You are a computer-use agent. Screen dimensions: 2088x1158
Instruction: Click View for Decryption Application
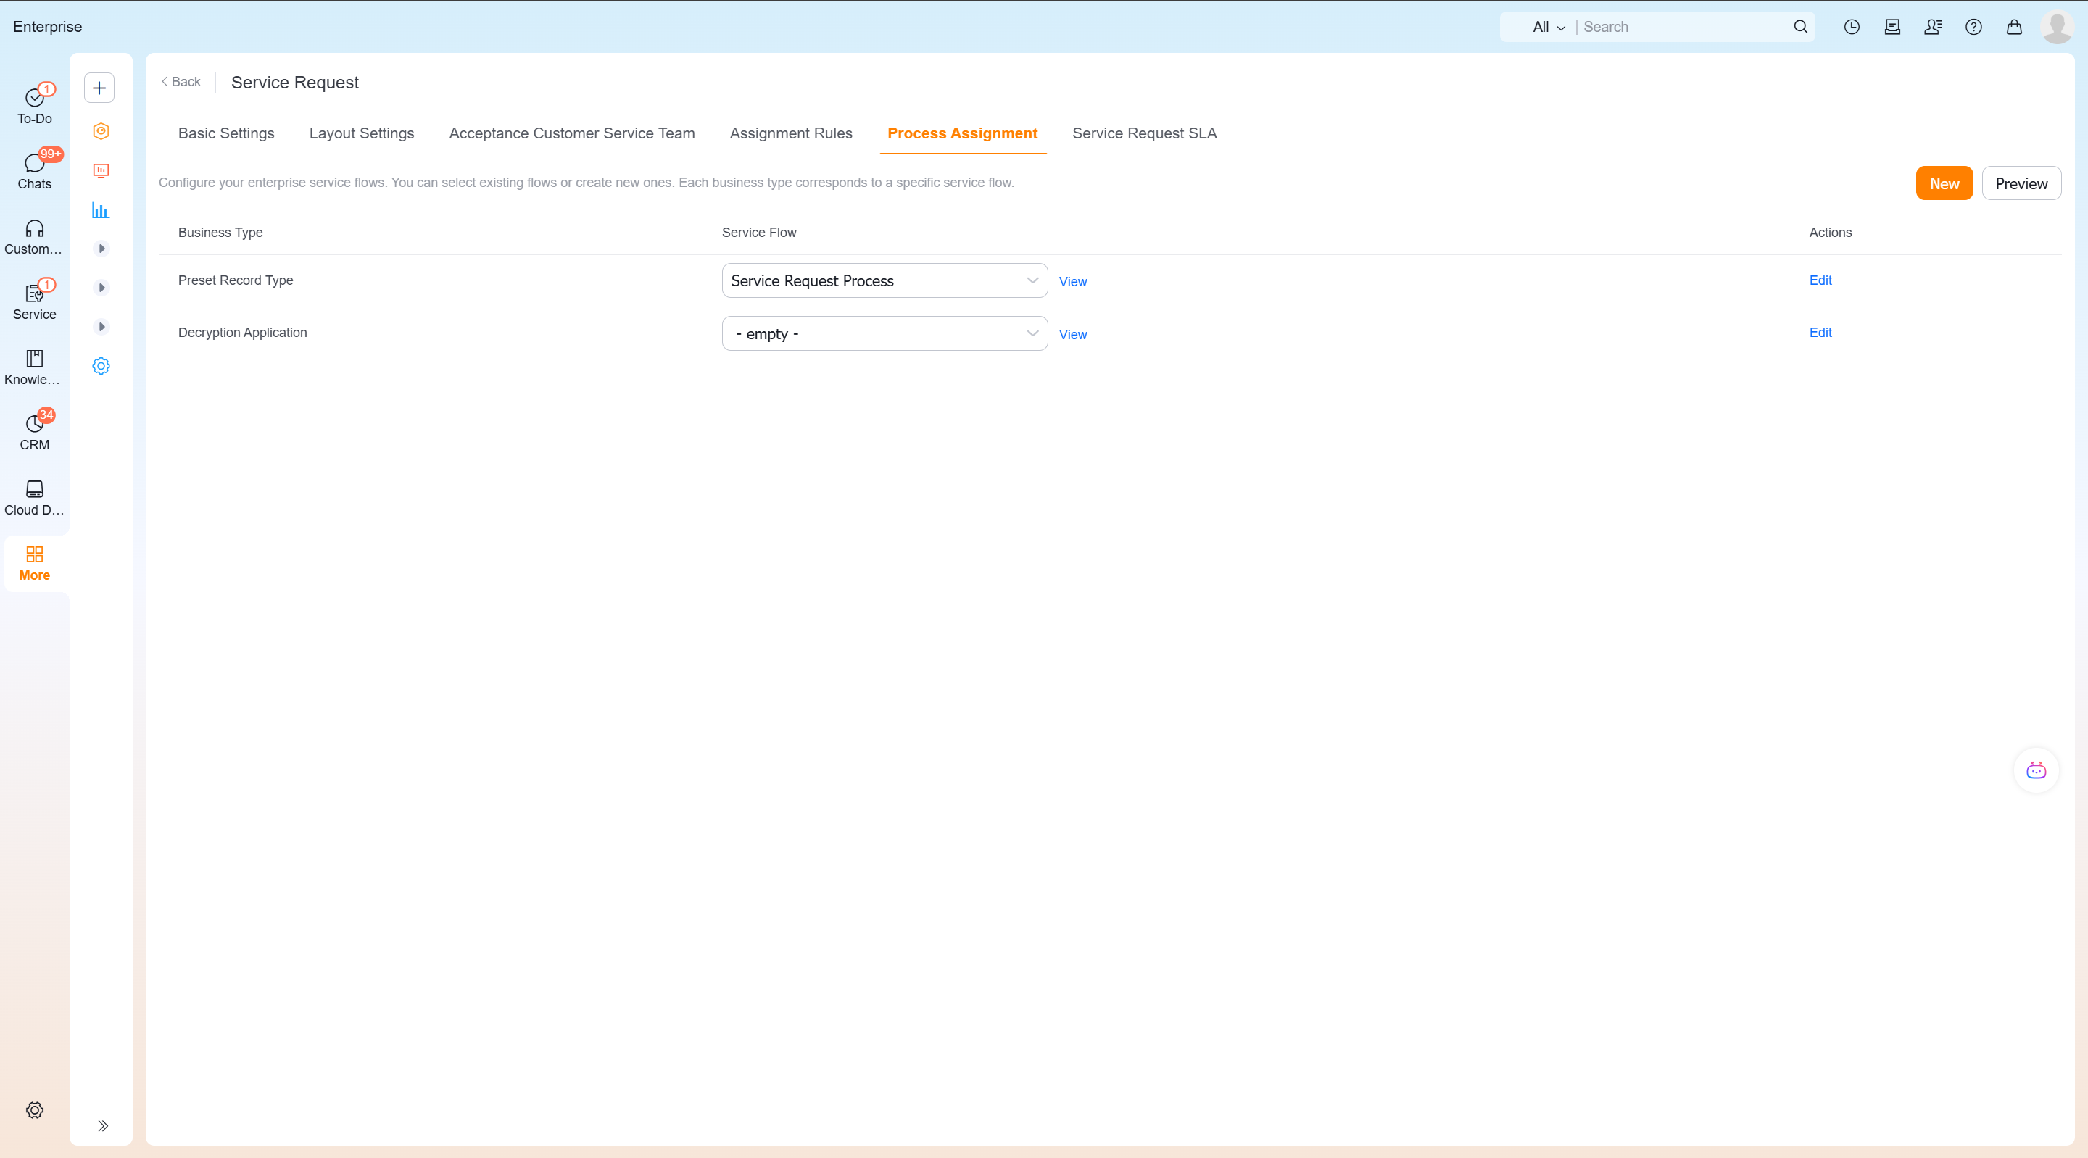pos(1072,334)
